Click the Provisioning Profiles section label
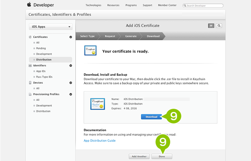The width and height of the screenshot is (251, 161). pyautogui.click(x=46, y=94)
